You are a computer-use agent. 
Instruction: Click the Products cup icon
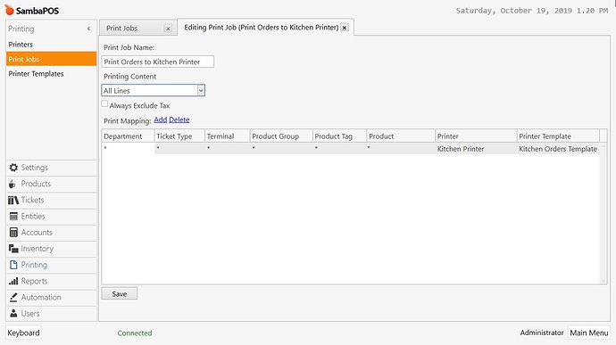(12, 184)
